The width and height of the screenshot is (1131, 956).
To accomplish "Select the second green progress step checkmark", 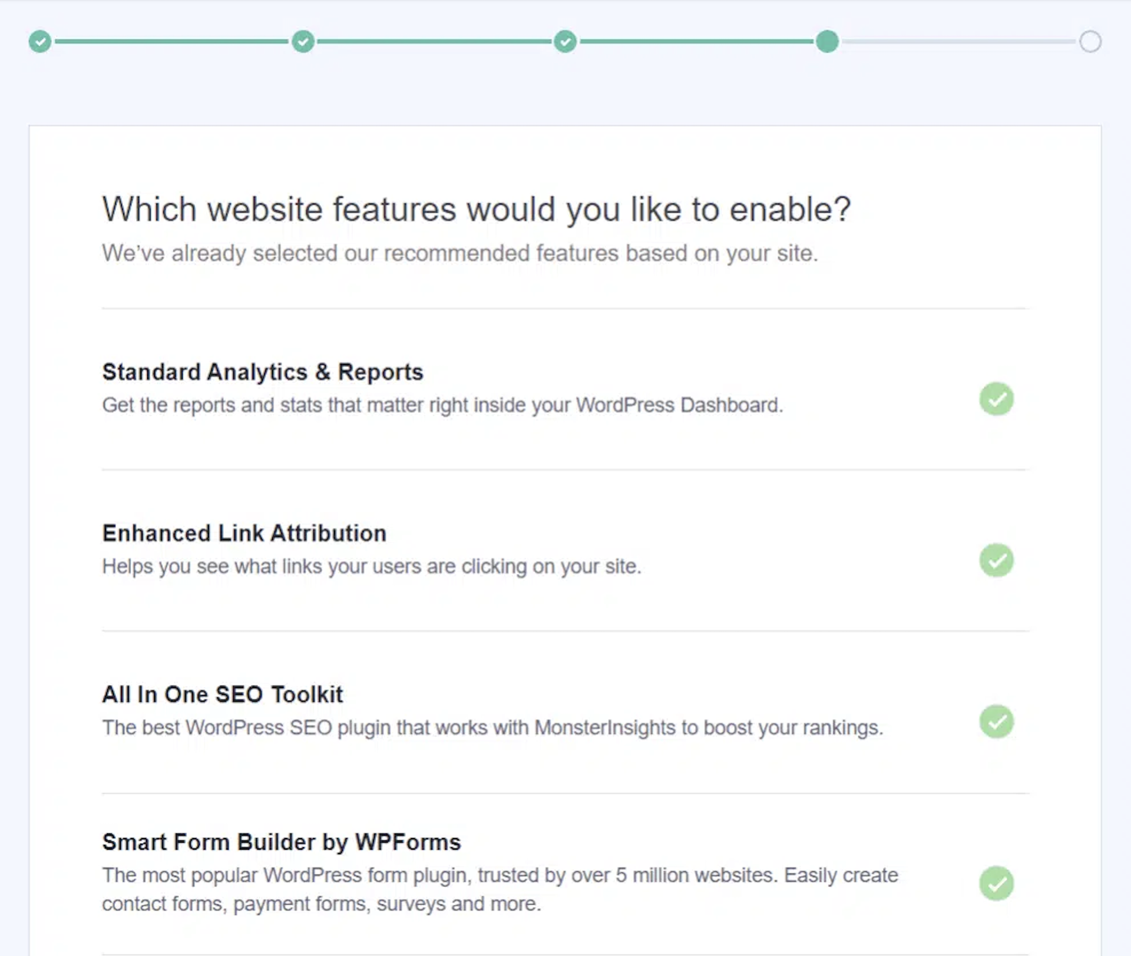I will [302, 41].
